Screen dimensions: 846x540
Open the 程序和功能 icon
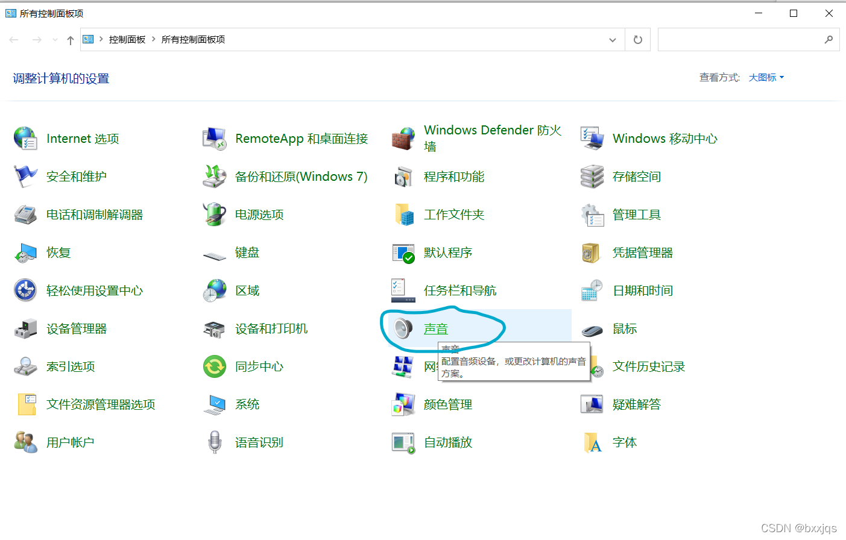click(403, 177)
